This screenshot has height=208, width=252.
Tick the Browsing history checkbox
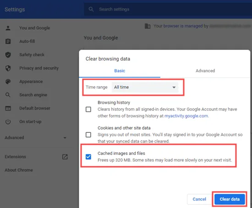pyautogui.click(x=88, y=109)
